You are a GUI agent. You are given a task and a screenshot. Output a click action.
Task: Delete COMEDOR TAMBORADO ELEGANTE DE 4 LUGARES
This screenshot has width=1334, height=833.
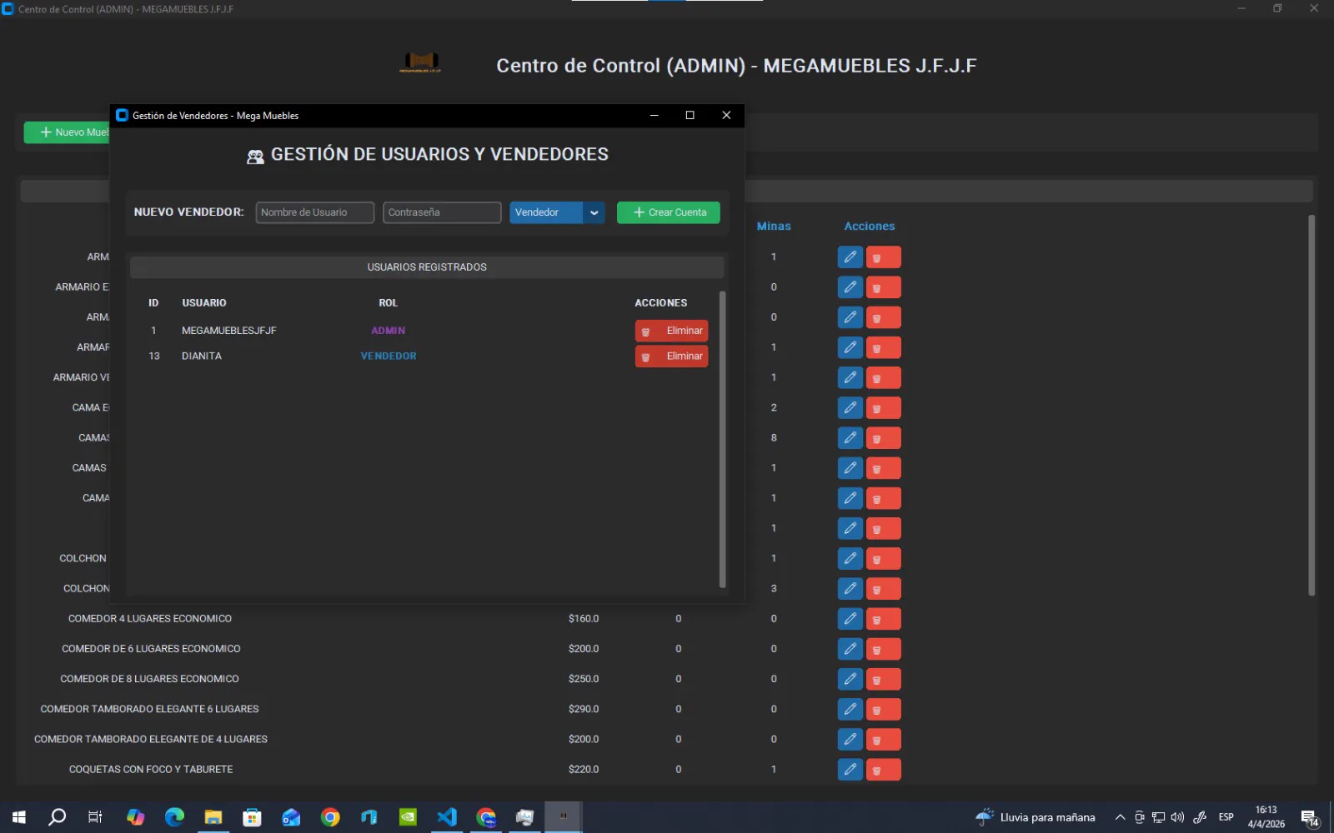tap(883, 740)
